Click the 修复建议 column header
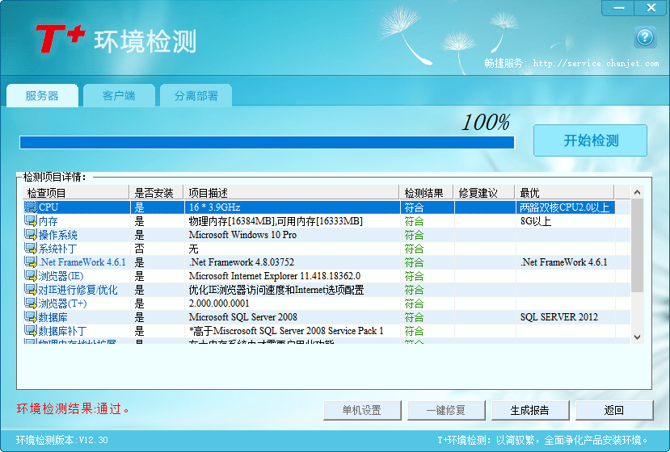 484,193
